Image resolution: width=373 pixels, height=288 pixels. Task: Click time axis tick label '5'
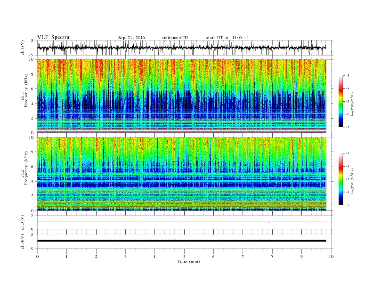pos(184,256)
